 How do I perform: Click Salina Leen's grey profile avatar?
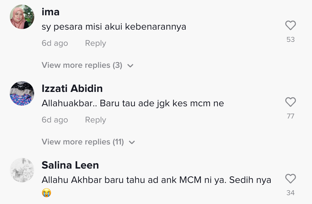coord(22,170)
